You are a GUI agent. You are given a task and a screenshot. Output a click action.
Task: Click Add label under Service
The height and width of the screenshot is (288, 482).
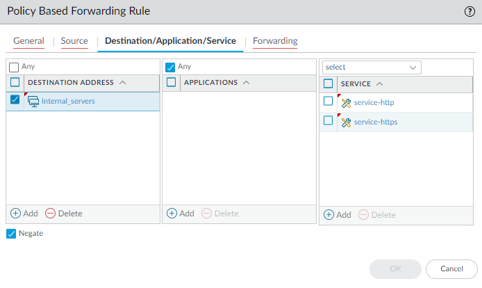click(344, 215)
